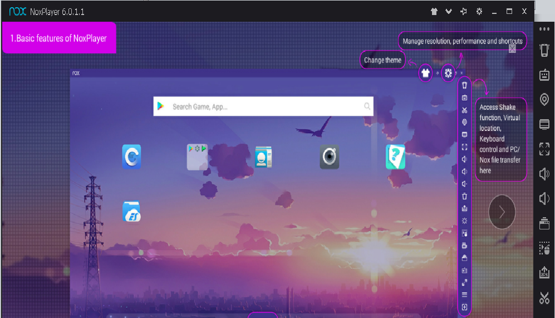This screenshot has width=555, height=318.
Task: Minimize the NoxPlayer window
Action: pyautogui.click(x=494, y=12)
